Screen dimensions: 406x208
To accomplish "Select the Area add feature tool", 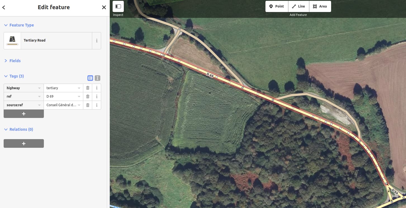I will click(x=320, y=6).
